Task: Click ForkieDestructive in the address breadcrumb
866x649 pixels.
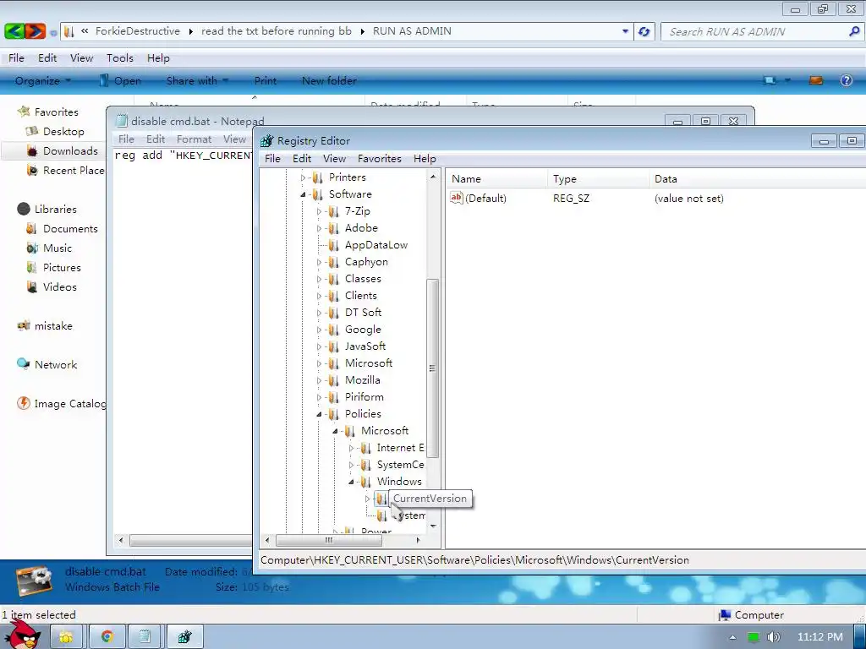Action: pos(138,31)
